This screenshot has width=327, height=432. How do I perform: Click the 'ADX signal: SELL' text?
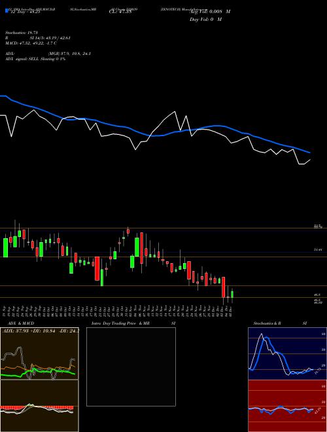(x=22, y=59)
